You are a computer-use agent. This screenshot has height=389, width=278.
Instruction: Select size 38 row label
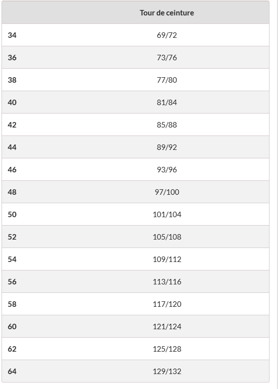tap(12, 80)
